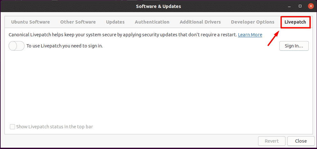Open the Learn More link
317x149 pixels.
[250, 35]
